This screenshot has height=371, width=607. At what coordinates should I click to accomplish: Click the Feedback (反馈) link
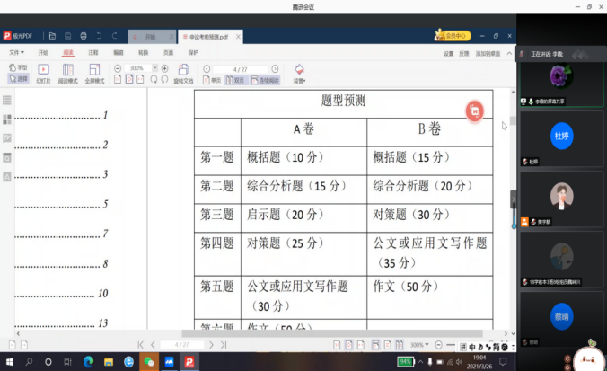click(x=463, y=53)
